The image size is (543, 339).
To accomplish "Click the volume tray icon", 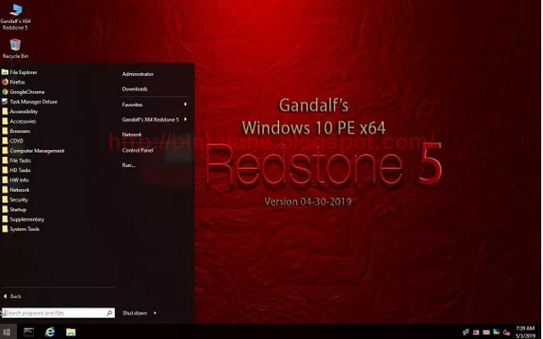I will 506,333.
